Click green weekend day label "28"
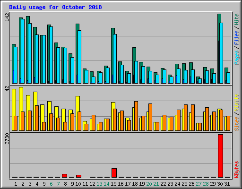The width and height of the screenshot is (242, 189). click(x=206, y=184)
